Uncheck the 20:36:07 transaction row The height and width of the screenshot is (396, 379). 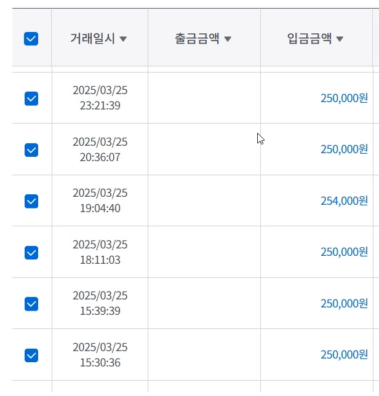point(31,149)
